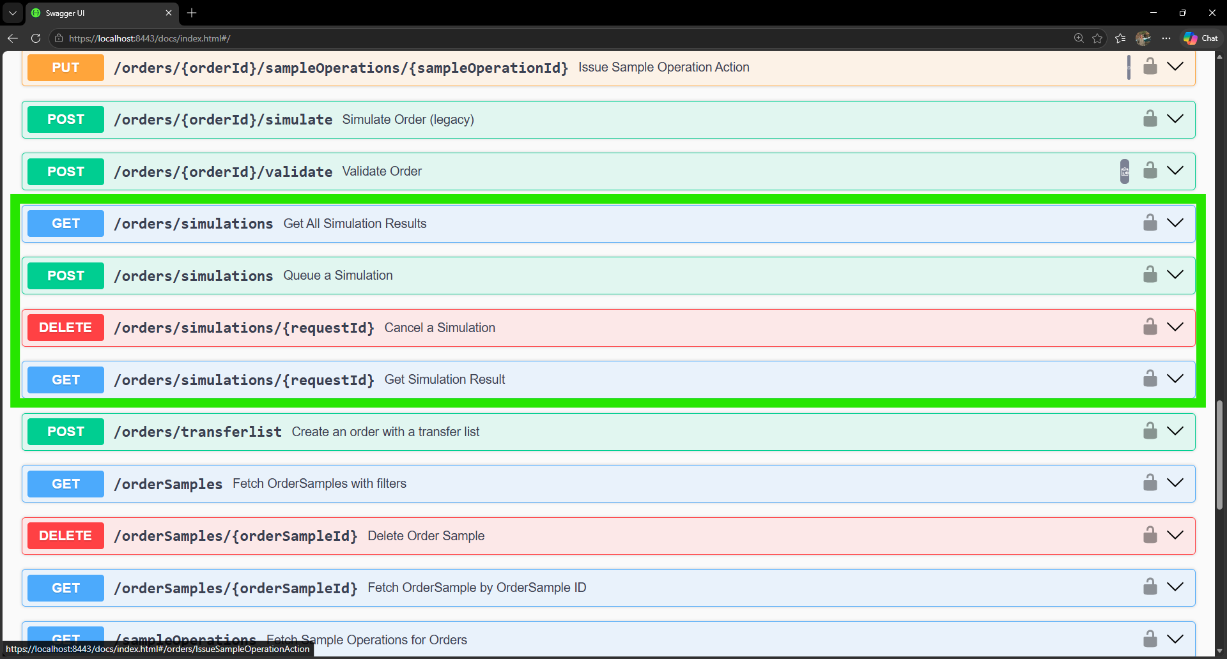This screenshot has height=659, width=1227.
Task: Click the lock icon on Fetch OrderSample by ID row
Action: pyautogui.click(x=1150, y=587)
